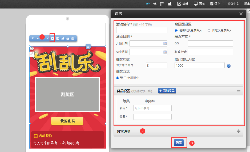This screenshot has height=152, width=250.
Task: Toggle the ruler tool icon
Action: pos(162,4)
